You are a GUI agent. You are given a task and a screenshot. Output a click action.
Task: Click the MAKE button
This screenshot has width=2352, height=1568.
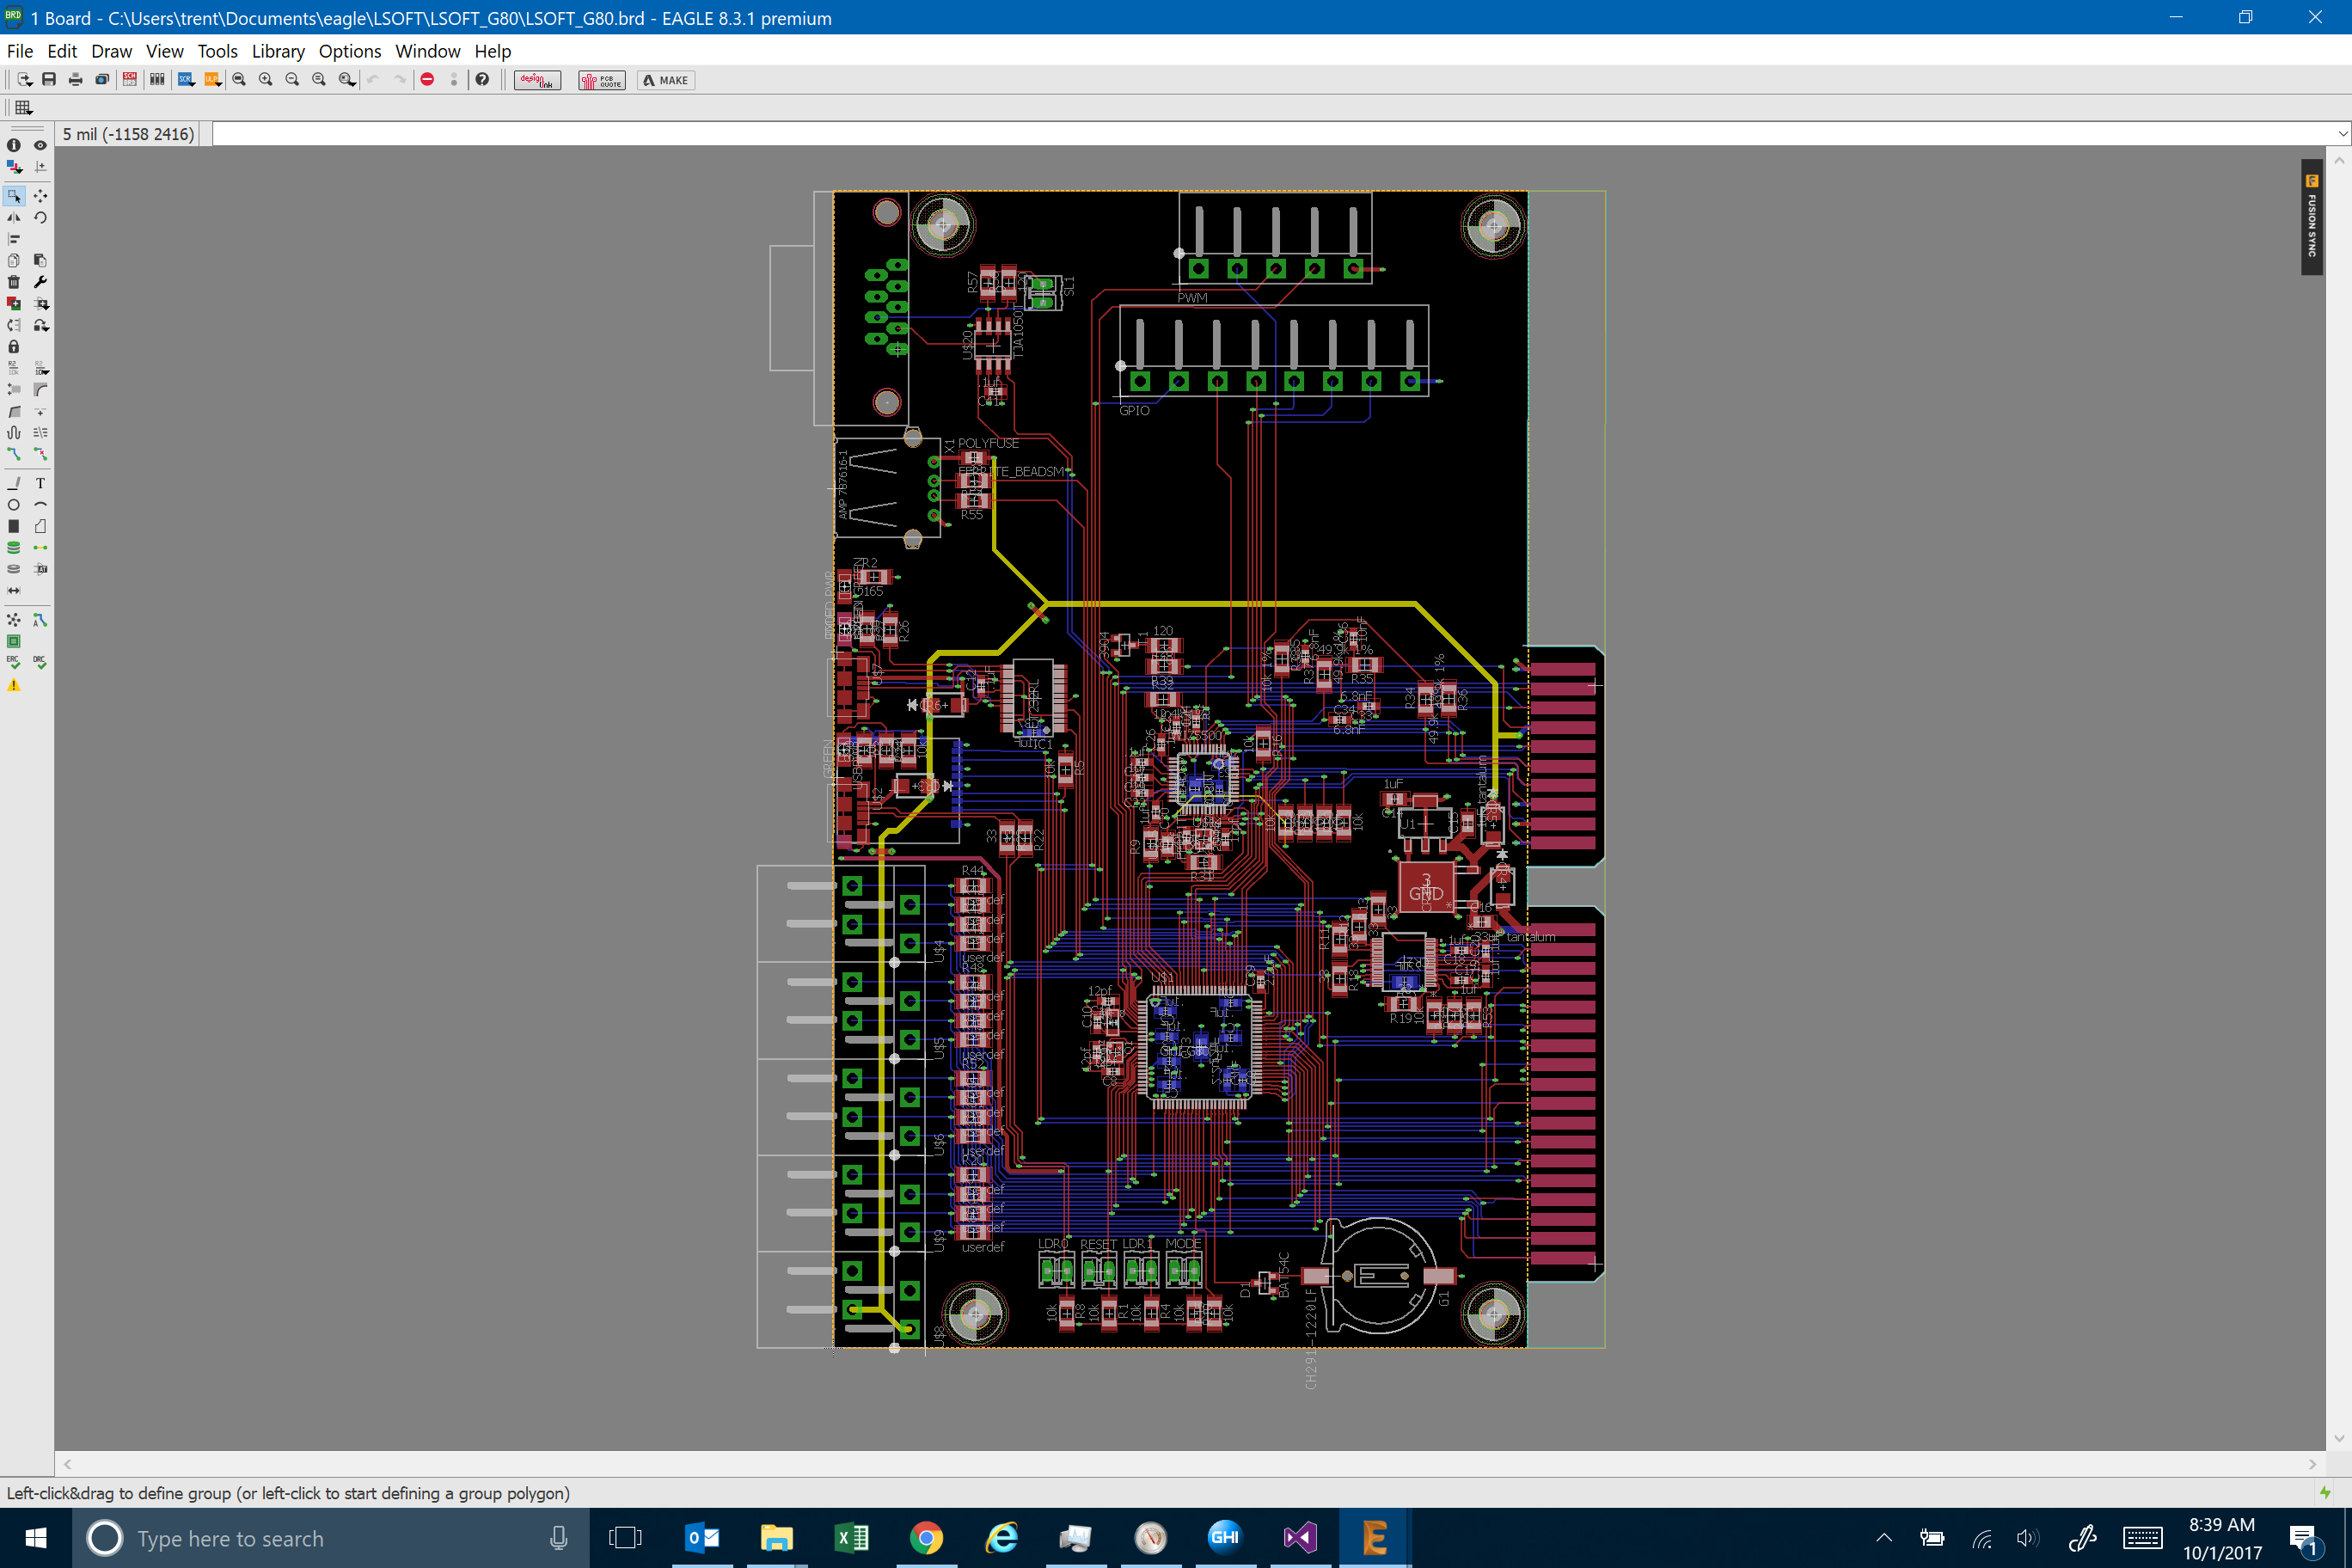(666, 80)
